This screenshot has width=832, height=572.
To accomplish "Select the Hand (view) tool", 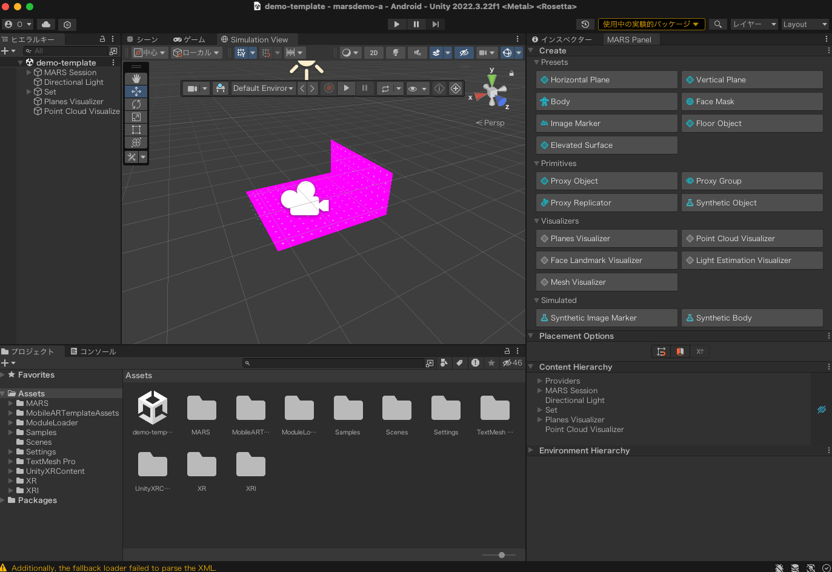I will point(136,79).
